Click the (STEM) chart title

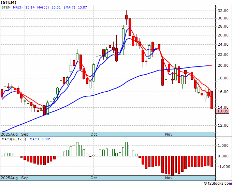point(9,2)
